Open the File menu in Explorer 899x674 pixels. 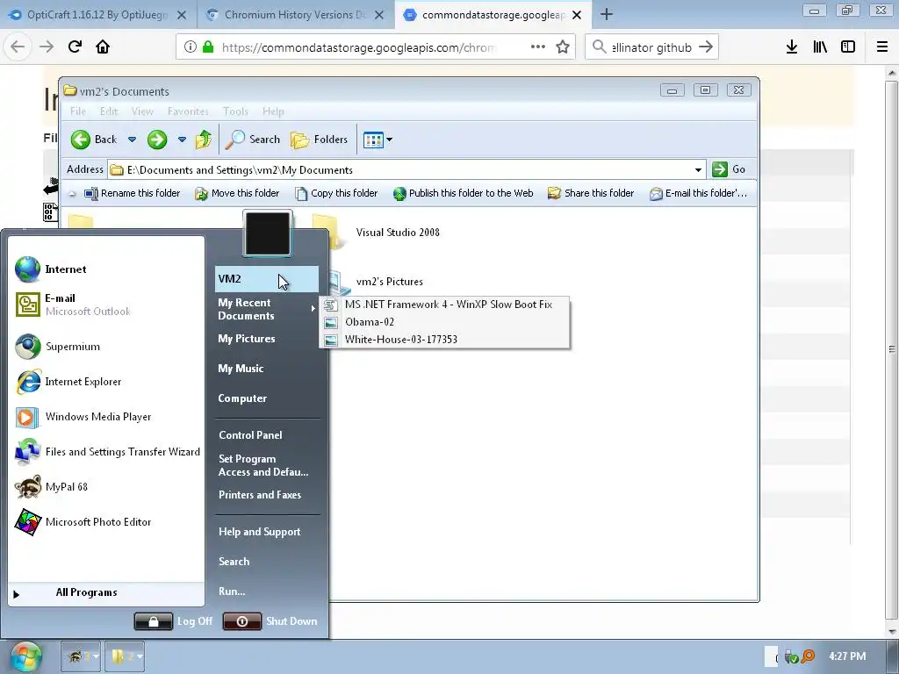tap(78, 111)
